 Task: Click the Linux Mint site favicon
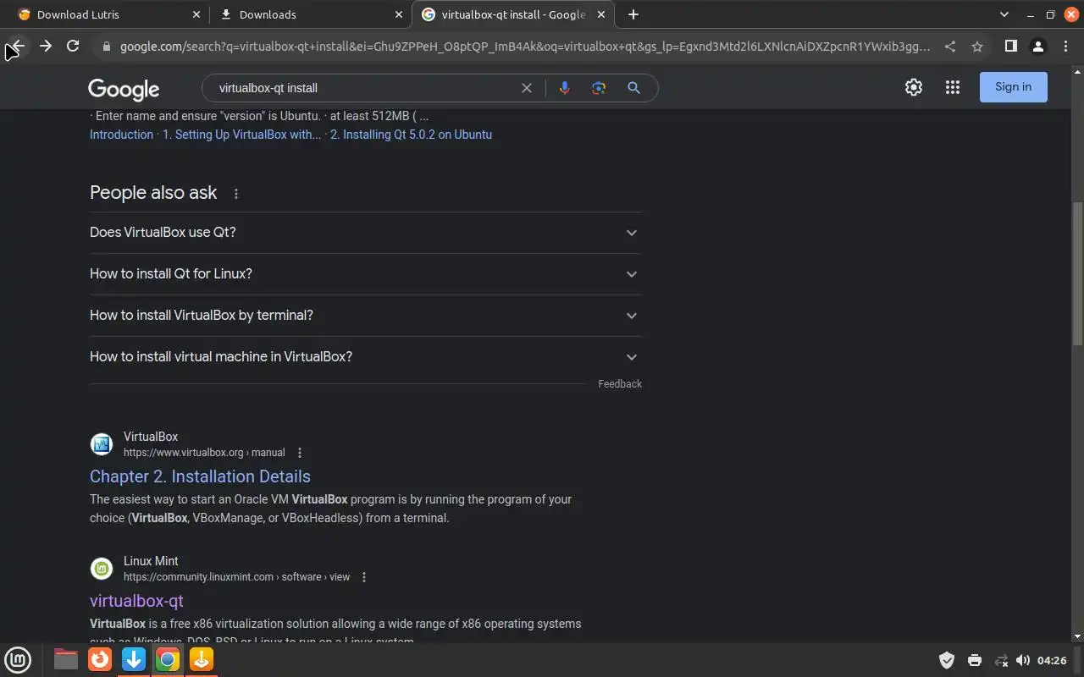click(102, 569)
